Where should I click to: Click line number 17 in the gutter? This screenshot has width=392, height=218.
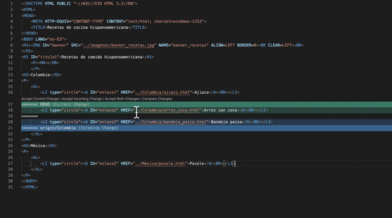(10, 104)
